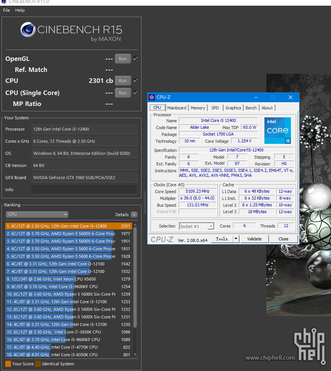This screenshot has width=331, height=371.
Task: Select rank 18 Core i3-8350K row
Action: point(68,355)
